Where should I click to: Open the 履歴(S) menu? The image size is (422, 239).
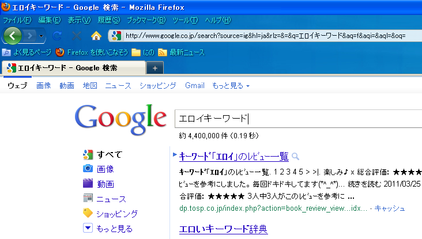coord(109,20)
